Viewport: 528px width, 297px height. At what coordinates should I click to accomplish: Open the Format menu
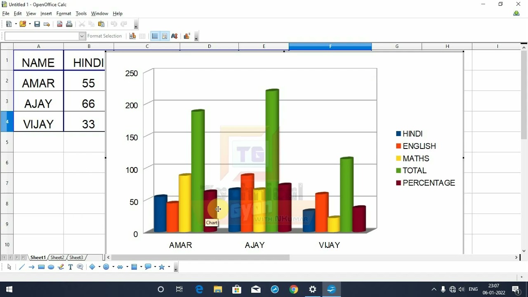[x=64, y=14]
